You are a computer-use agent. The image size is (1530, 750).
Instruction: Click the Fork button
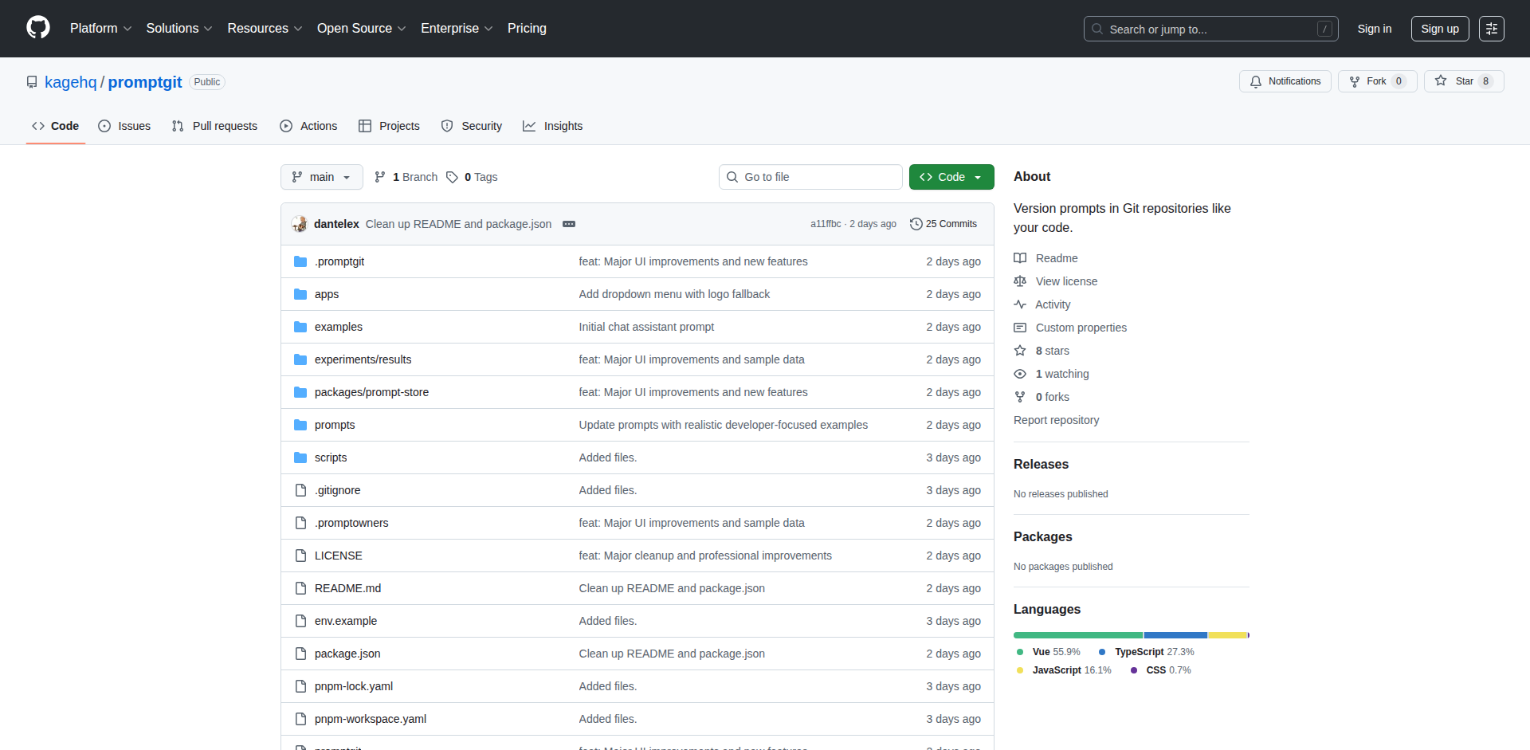[x=1377, y=81]
